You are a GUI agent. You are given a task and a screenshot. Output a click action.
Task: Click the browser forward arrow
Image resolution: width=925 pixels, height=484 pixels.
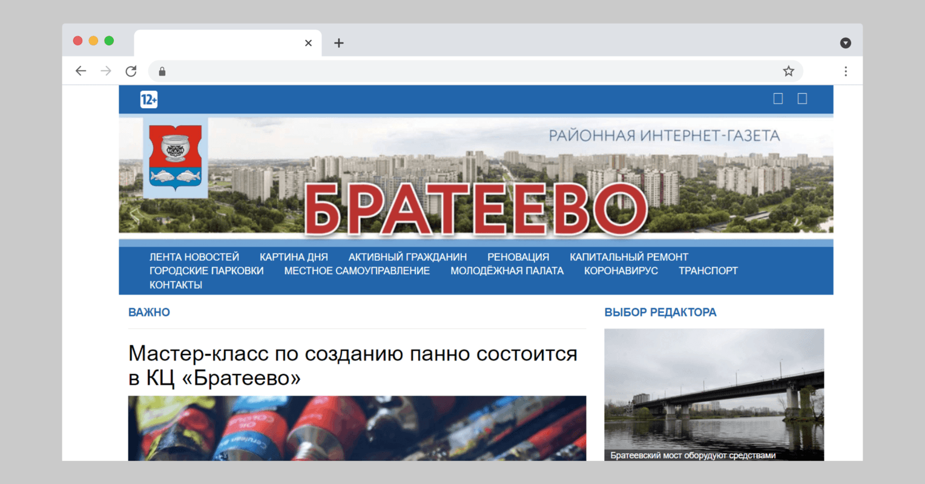pos(106,71)
